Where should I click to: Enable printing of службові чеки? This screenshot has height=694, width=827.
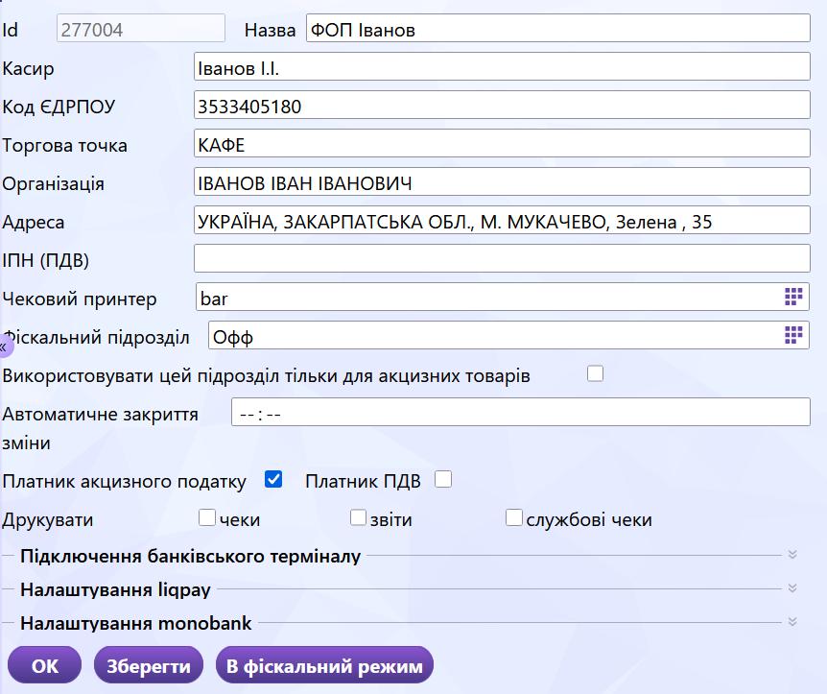tap(513, 517)
